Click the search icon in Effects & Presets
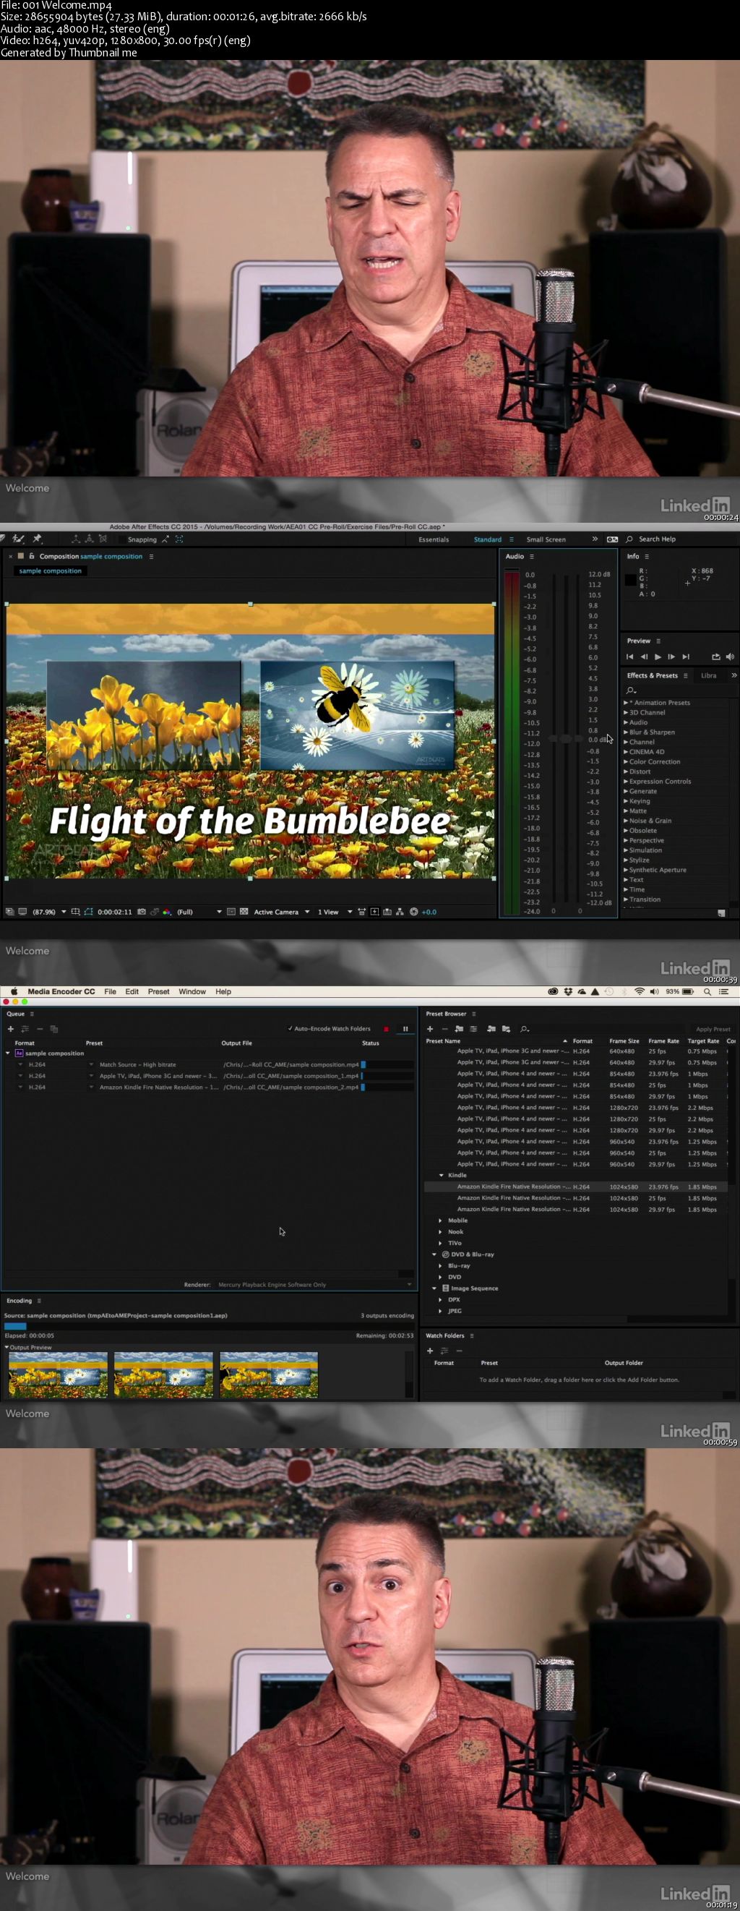Screen dimensions: 740x1911 [x=631, y=691]
